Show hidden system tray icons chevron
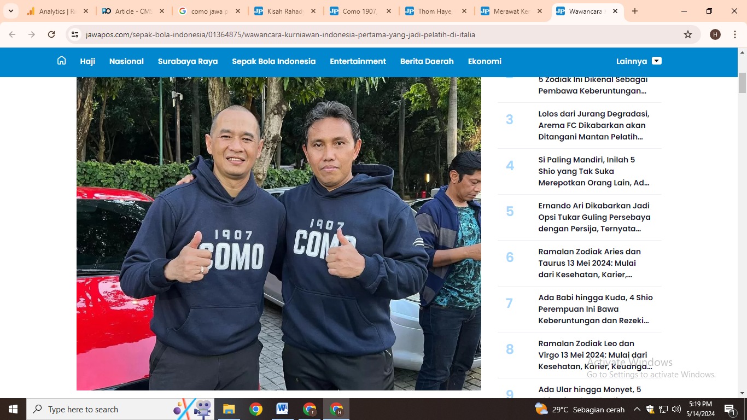This screenshot has width=747, height=420. pyautogui.click(x=637, y=409)
